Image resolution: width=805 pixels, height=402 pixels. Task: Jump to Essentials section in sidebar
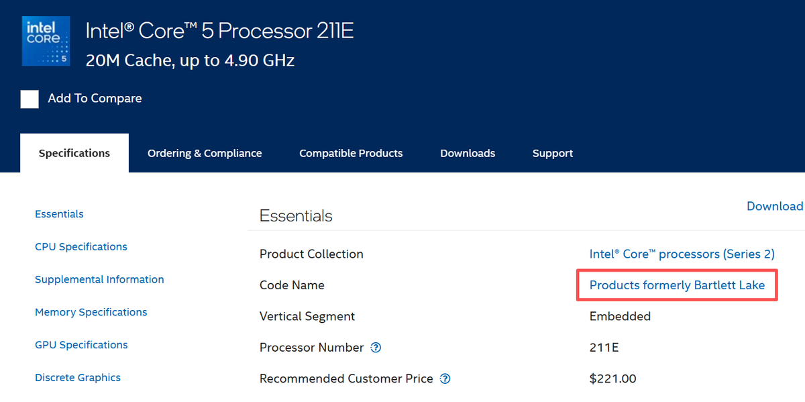[x=59, y=214]
